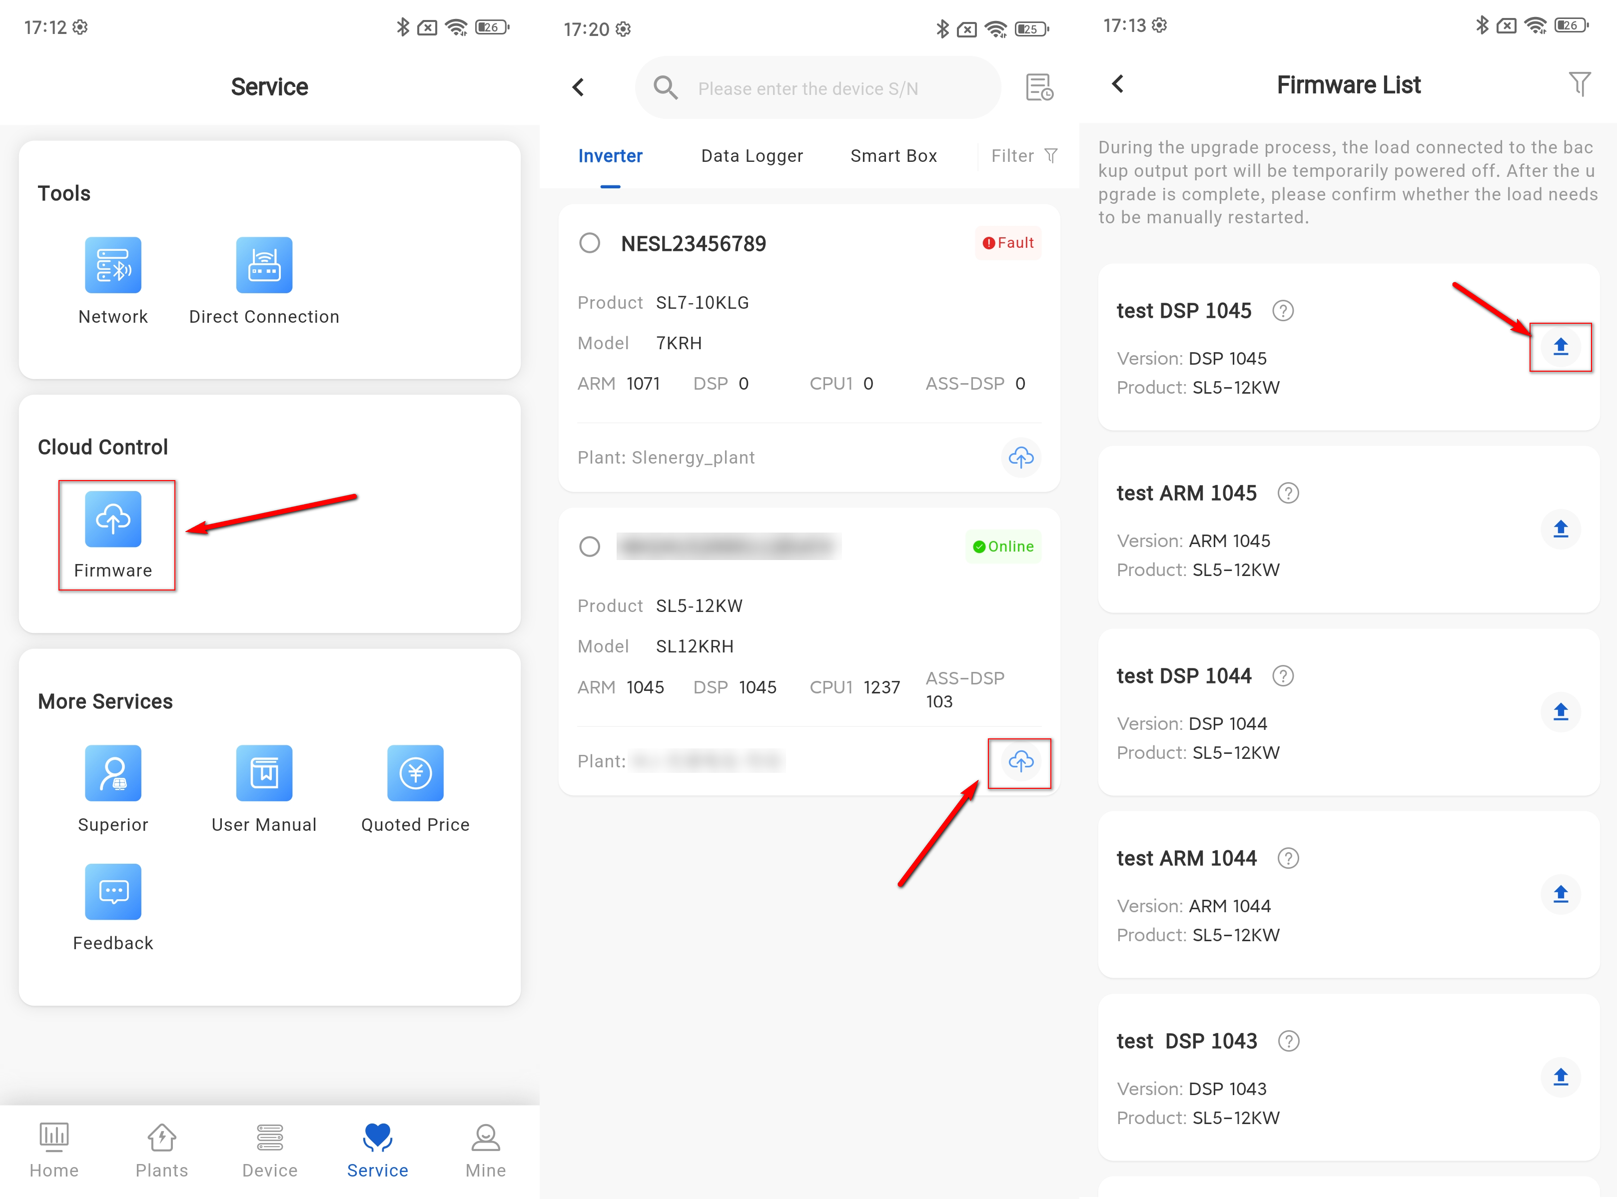Open Filter option in inverter list
The width and height of the screenshot is (1617, 1199).
click(x=1023, y=156)
